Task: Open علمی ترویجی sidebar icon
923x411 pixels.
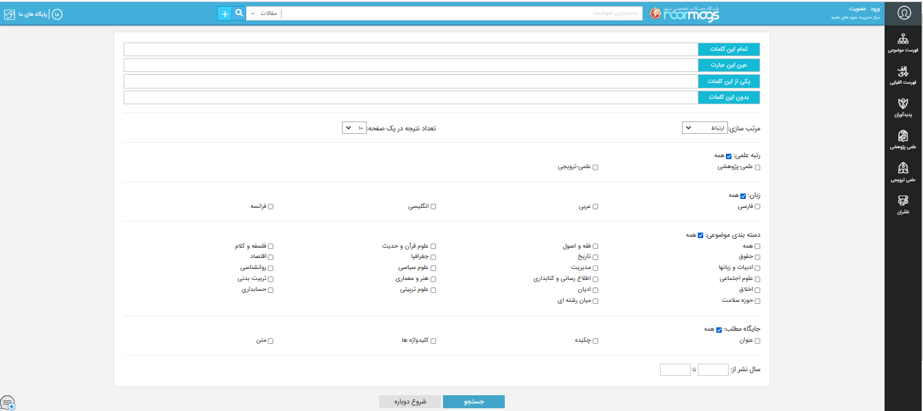Action: pos(903,172)
